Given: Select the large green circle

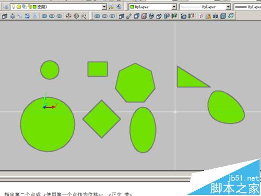Looking at the screenshot, I should click(x=48, y=124).
